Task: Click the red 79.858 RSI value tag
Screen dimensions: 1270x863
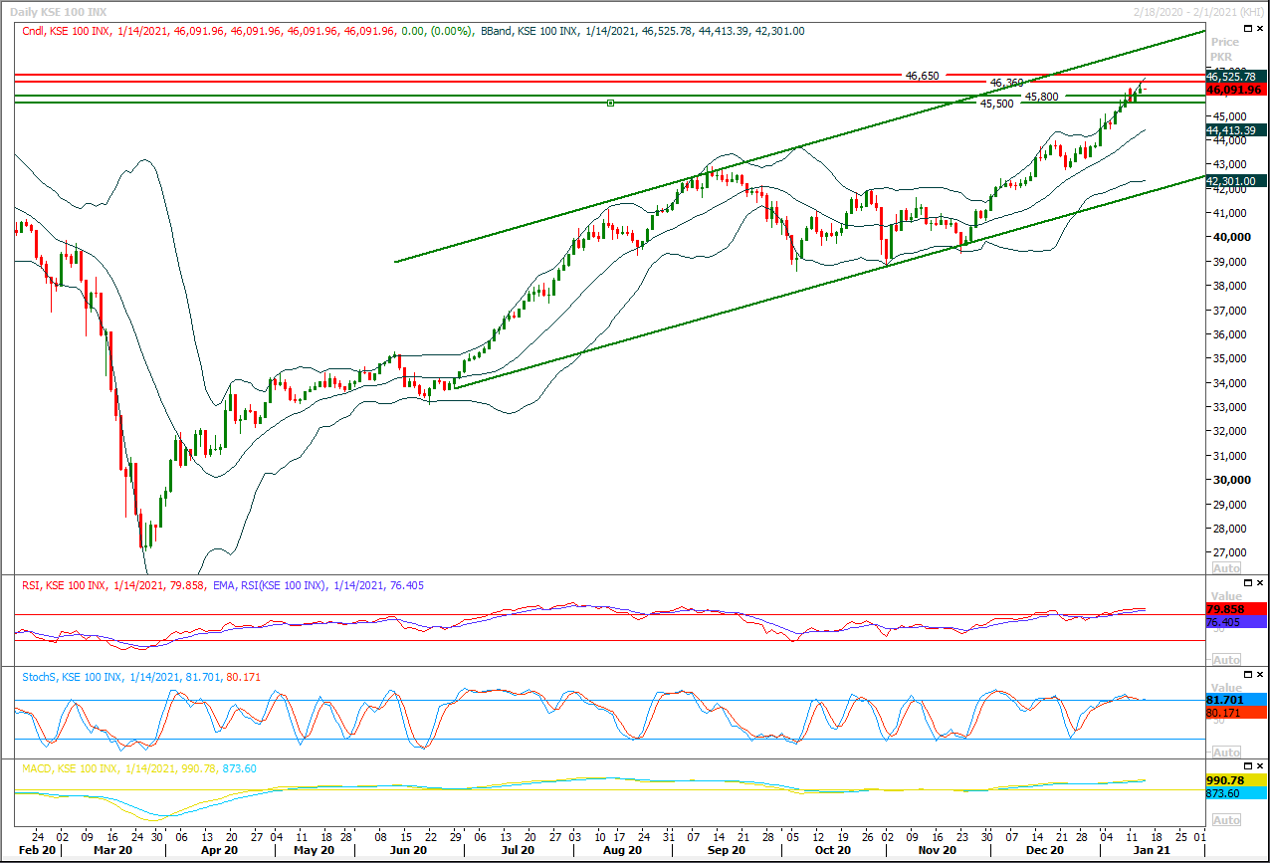Action: (1235, 608)
